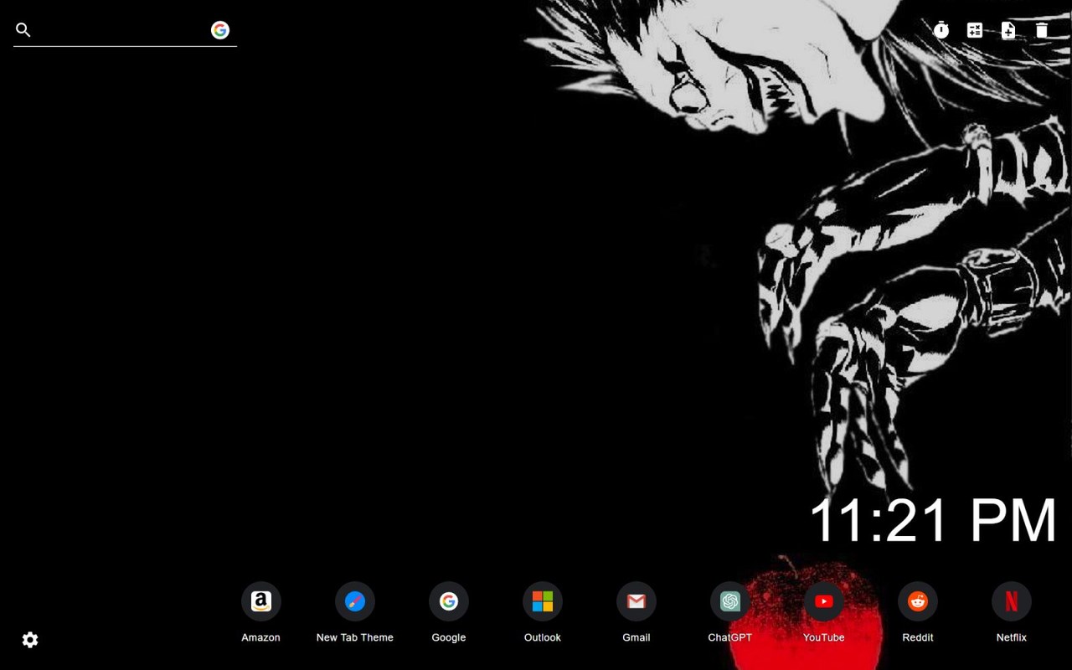Screen dimensions: 1072x670
Task: Click the Outlook text label
Action: click(543, 637)
